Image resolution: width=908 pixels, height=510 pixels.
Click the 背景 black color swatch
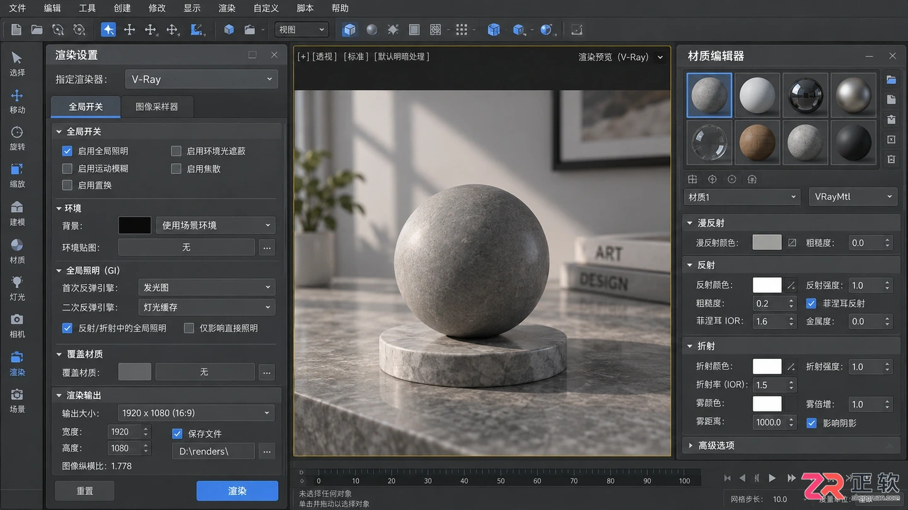pos(135,225)
